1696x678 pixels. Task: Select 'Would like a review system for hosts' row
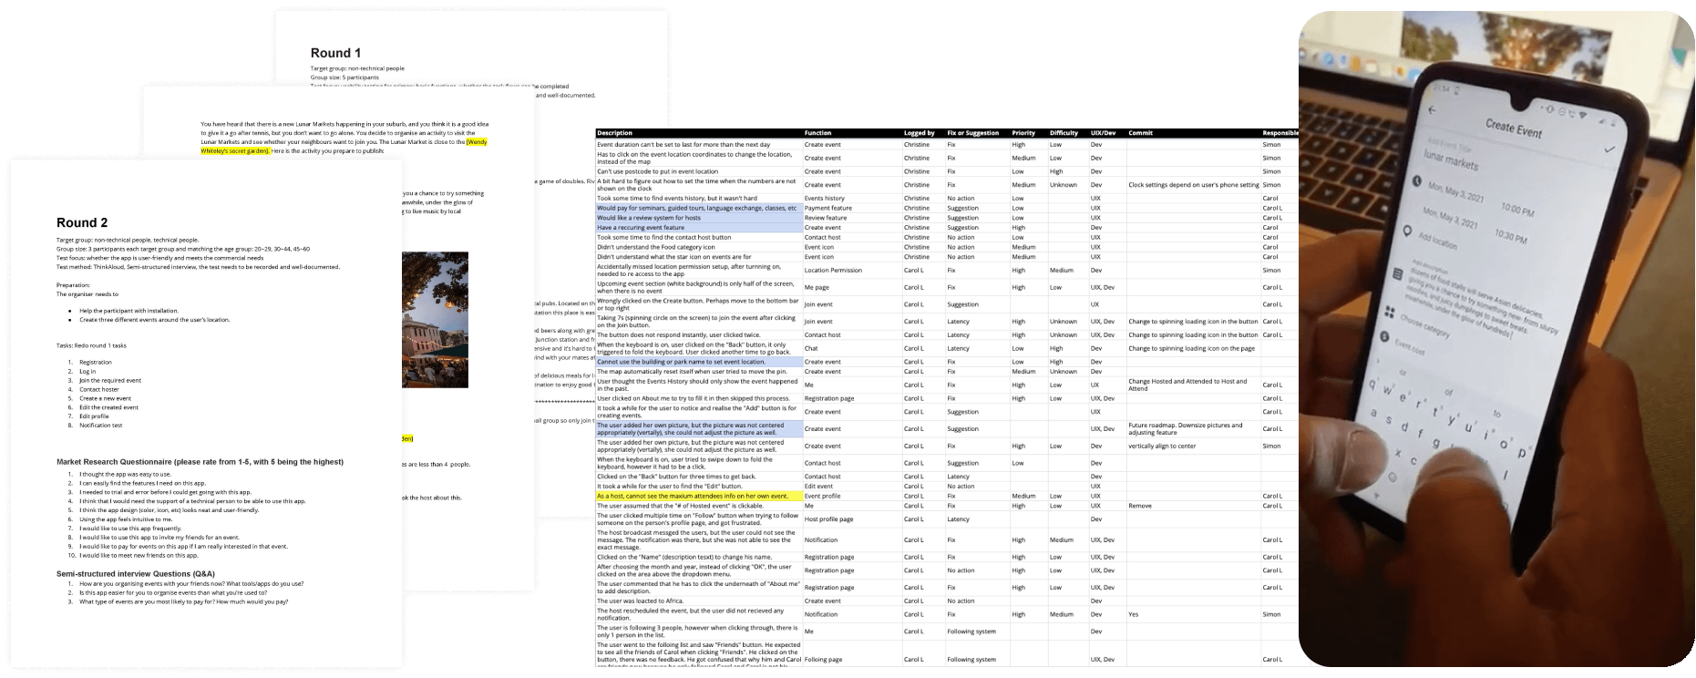click(699, 218)
